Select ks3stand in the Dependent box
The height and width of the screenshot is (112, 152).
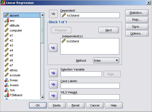(90, 15)
